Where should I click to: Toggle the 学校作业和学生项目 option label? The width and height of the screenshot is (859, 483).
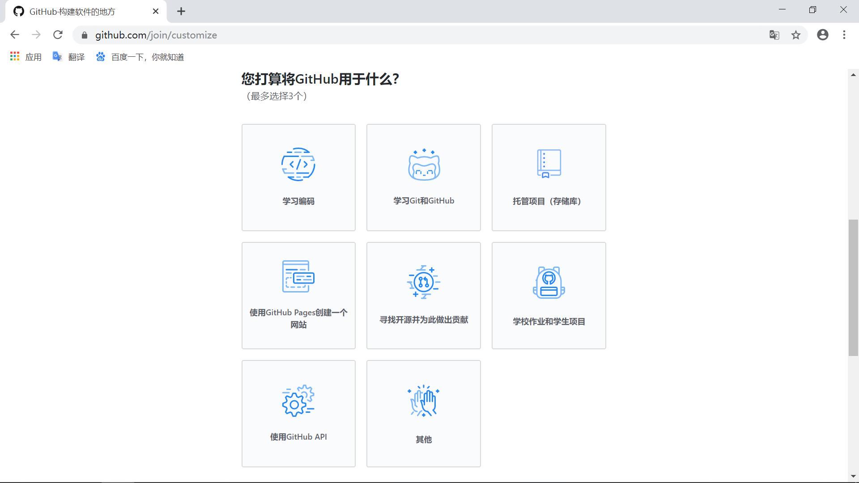pyautogui.click(x=549, y=322)
